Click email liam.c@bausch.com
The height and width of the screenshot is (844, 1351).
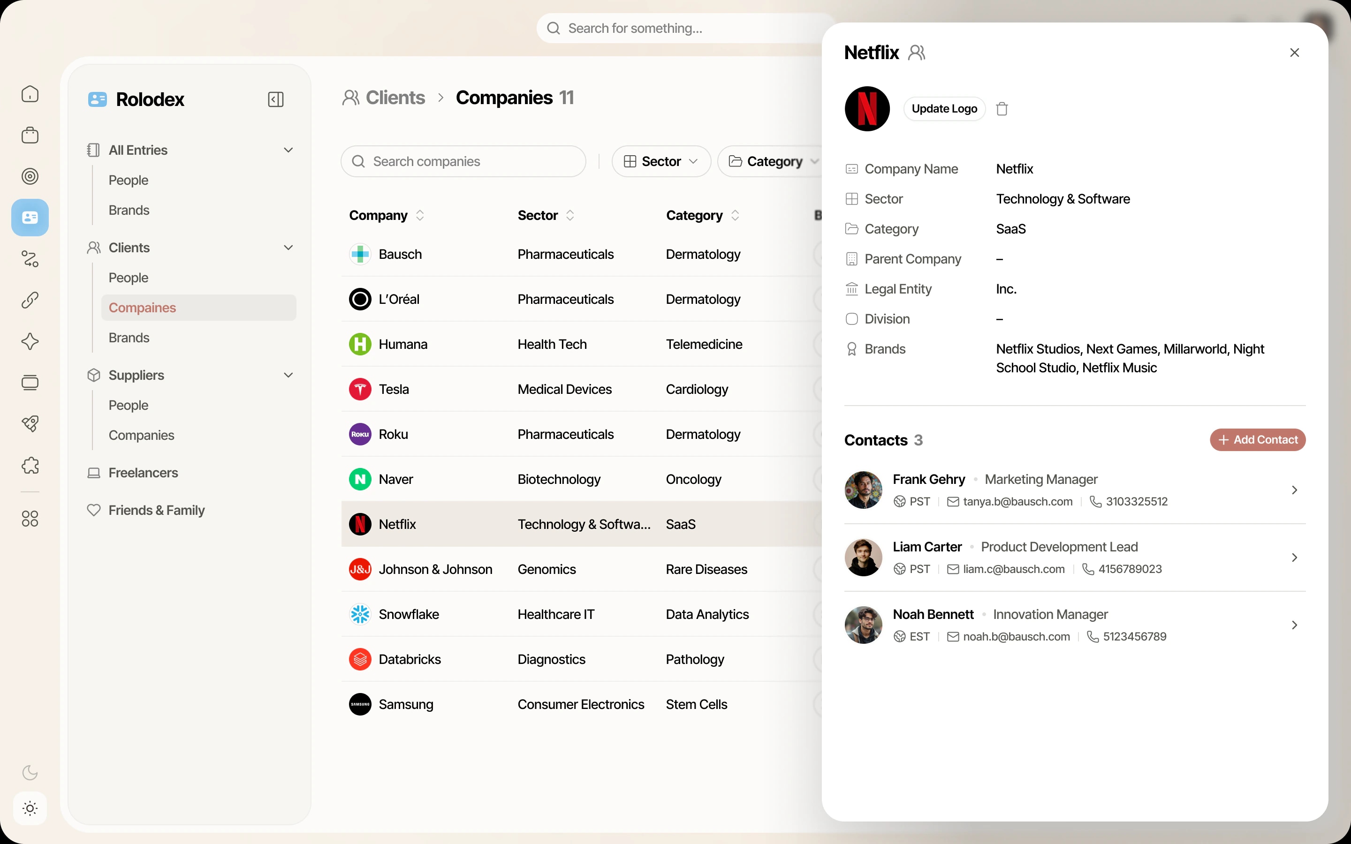1014,569
